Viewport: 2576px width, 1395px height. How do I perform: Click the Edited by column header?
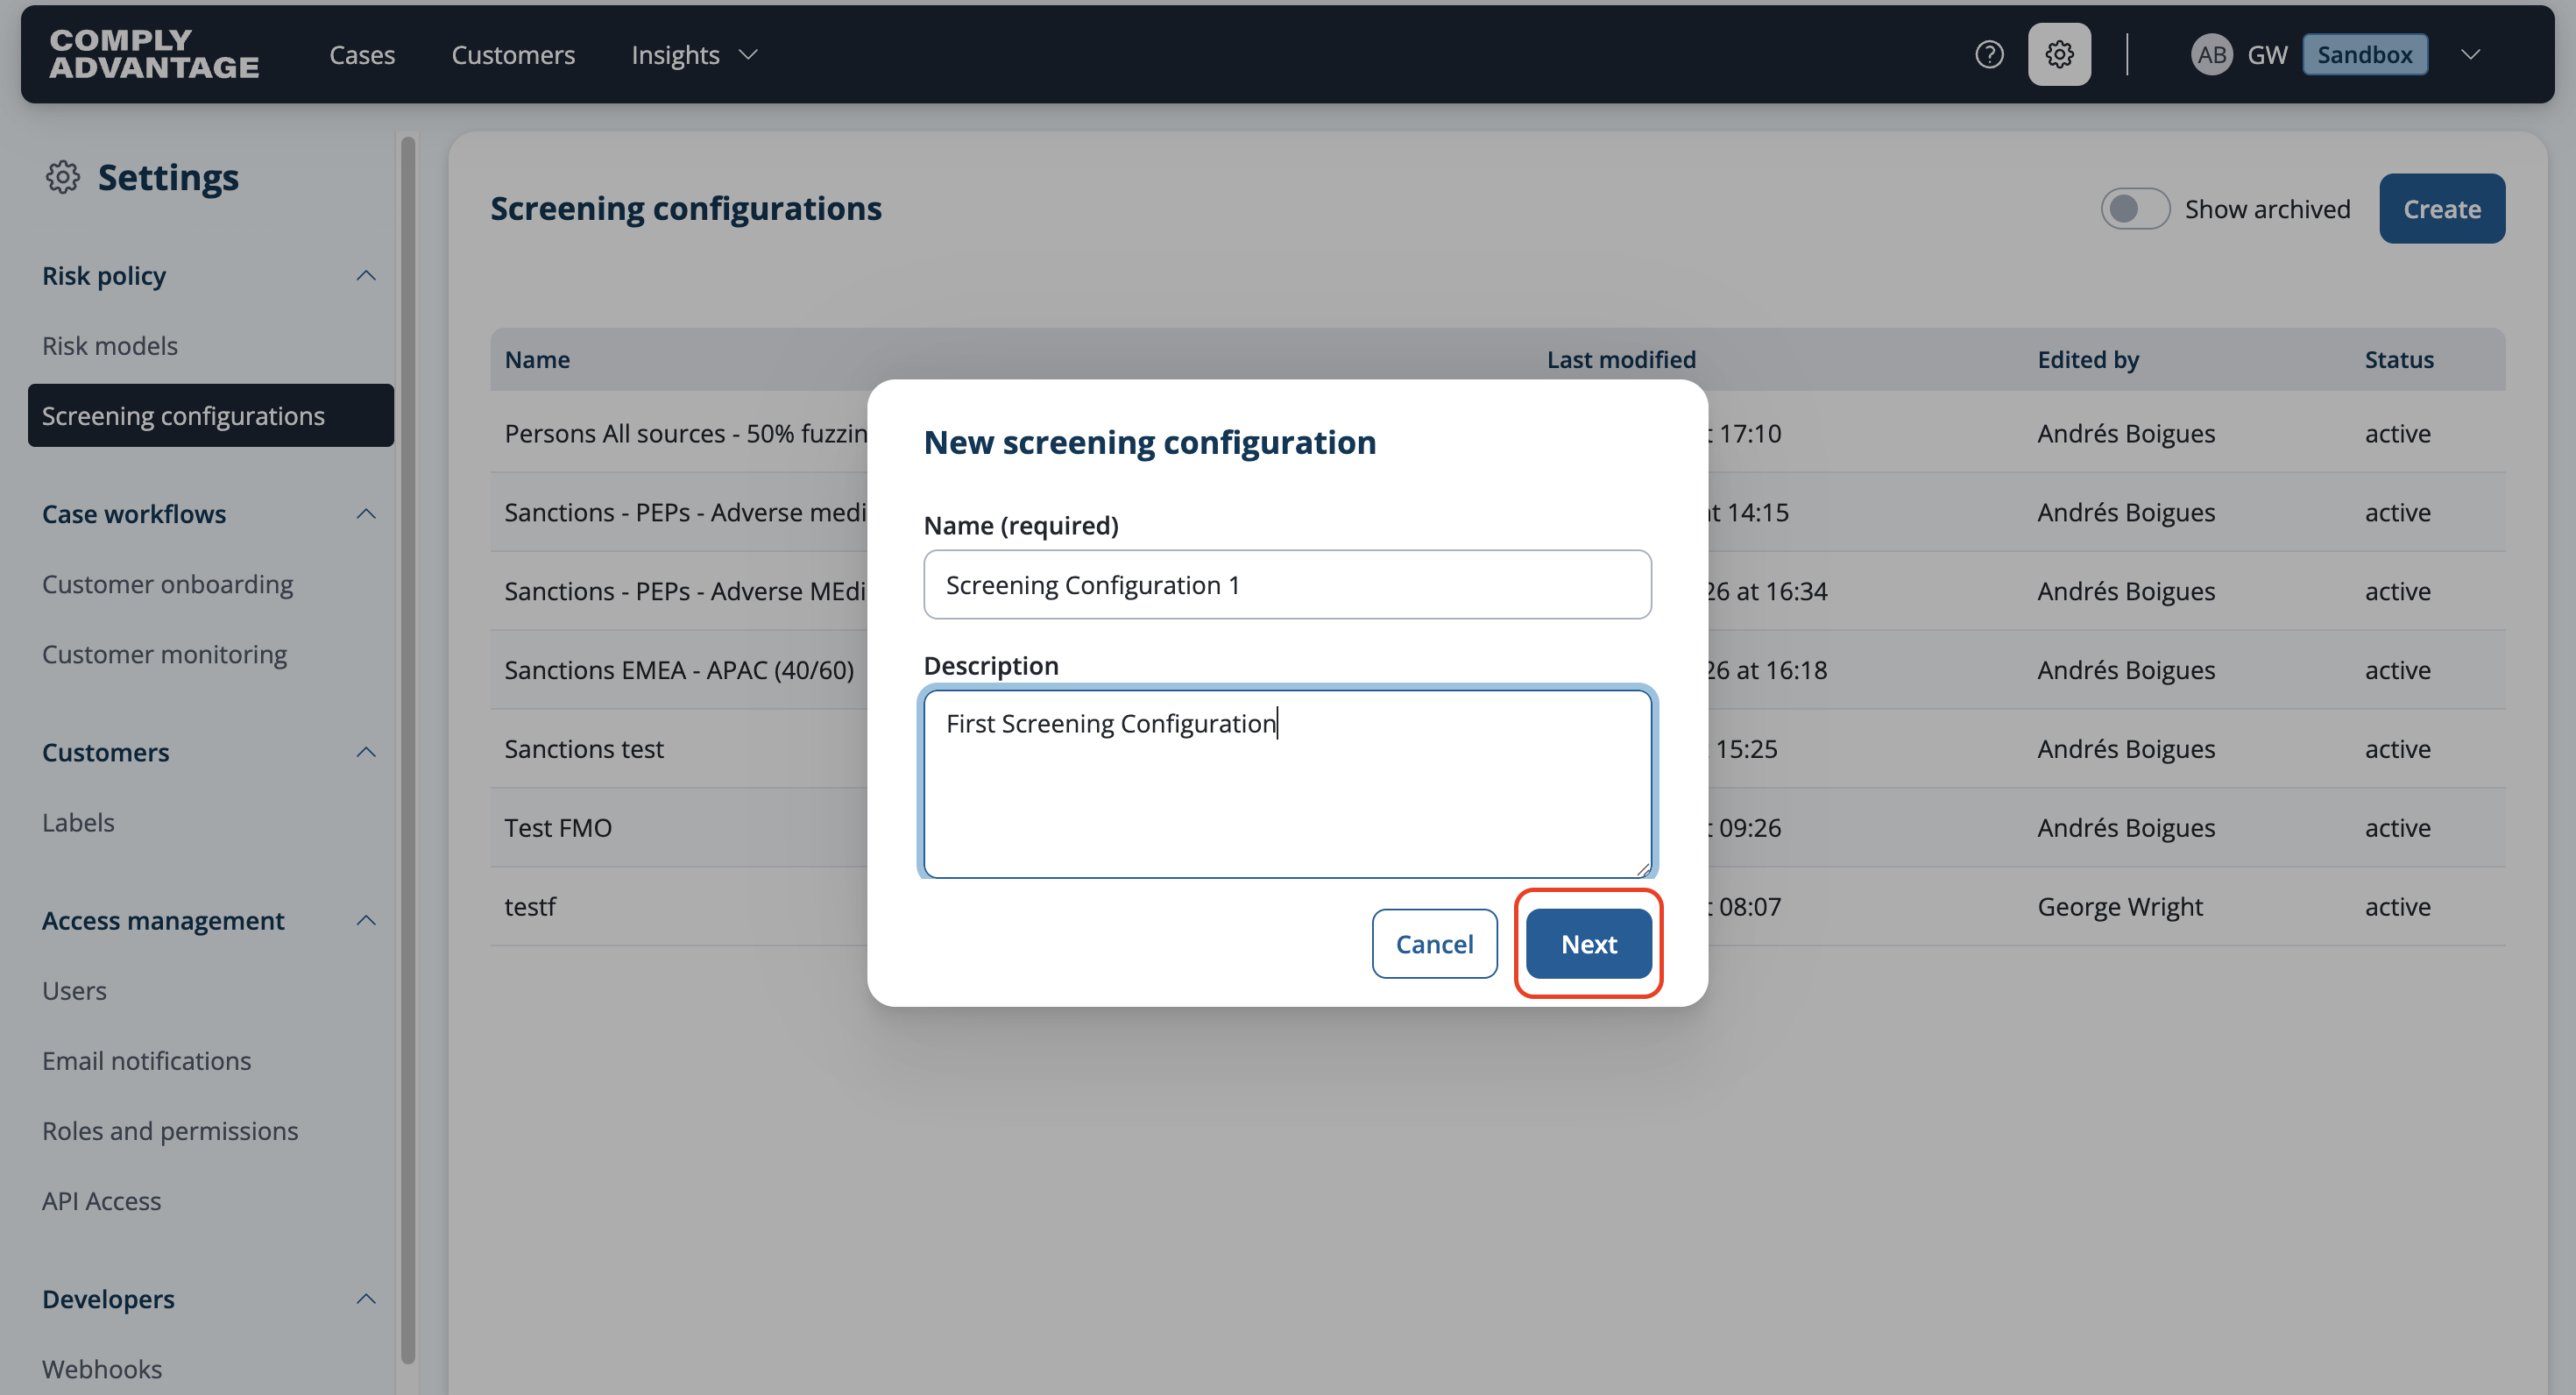point(2088,359)
